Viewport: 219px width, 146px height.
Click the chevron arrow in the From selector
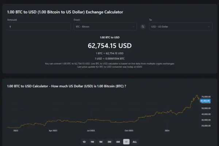coord(134,27)
